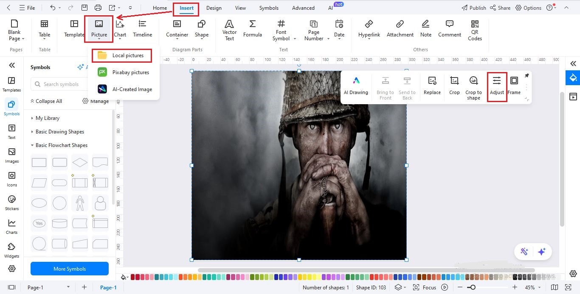
Task: Switch to the Home tab
Action: point(160,8)
